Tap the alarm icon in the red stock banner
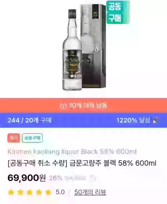This screenshot has width=167, height=204. pos(63,106)
